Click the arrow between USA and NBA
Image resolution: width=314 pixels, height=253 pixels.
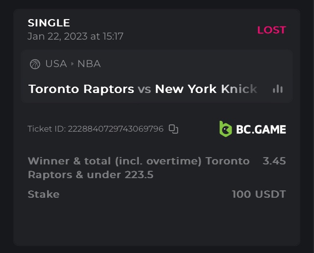point(72,64)
